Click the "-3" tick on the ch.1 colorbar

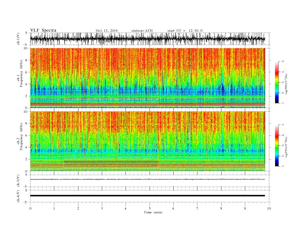click(x=282, y=62)
